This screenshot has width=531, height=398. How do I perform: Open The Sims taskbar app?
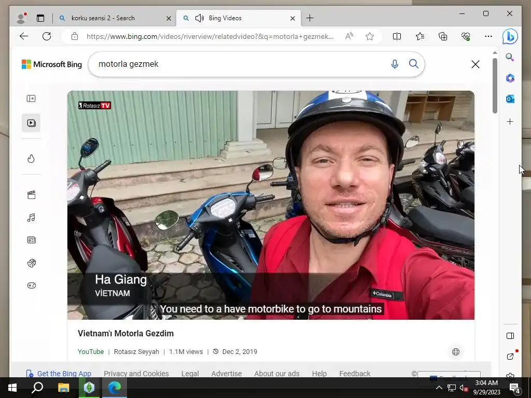click(89, 388)
